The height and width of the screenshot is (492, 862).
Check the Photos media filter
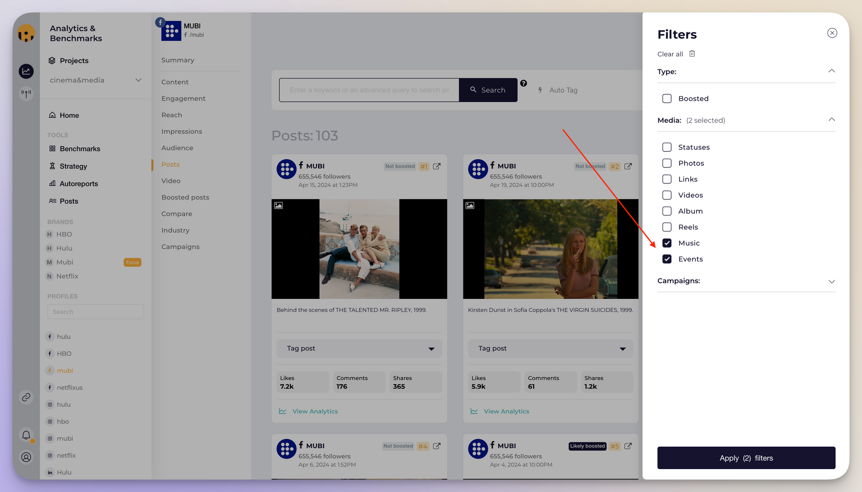coord(667,163)
